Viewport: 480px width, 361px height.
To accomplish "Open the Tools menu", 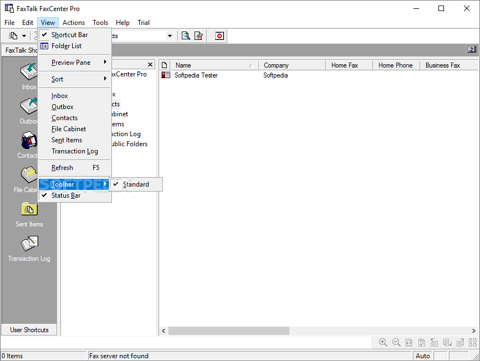I will 100,23.
